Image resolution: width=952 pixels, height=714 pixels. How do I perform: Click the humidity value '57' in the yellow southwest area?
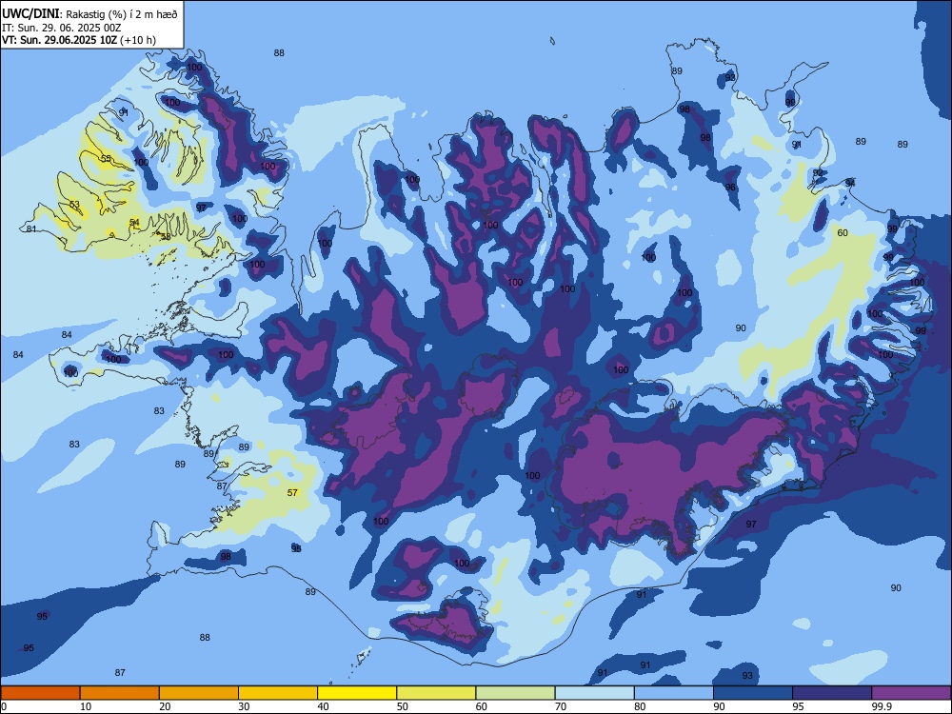coord(292,492)
